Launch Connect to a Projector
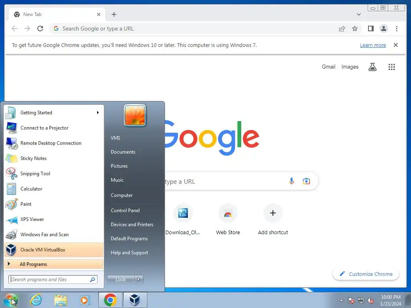The width and height of the screenshot is (411, 308). 54,128
